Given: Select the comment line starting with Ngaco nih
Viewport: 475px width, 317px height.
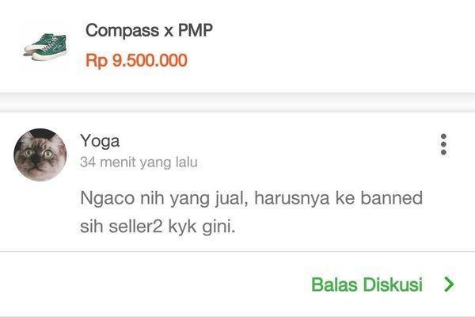Looking at the screenshot, I should (x=252, y=198).
